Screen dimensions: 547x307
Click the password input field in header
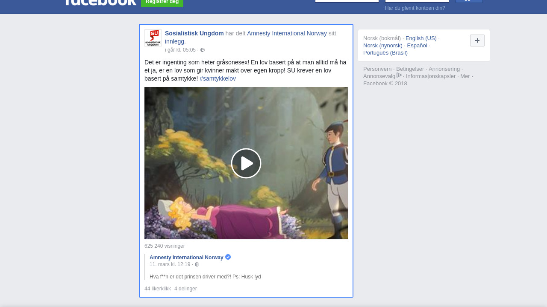(417, 1)
